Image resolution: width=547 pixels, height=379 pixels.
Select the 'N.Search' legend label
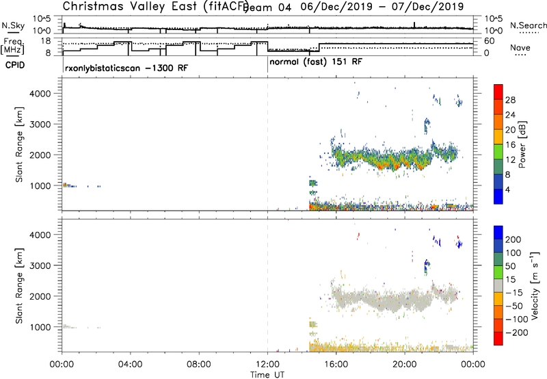[x=528, y=25]
